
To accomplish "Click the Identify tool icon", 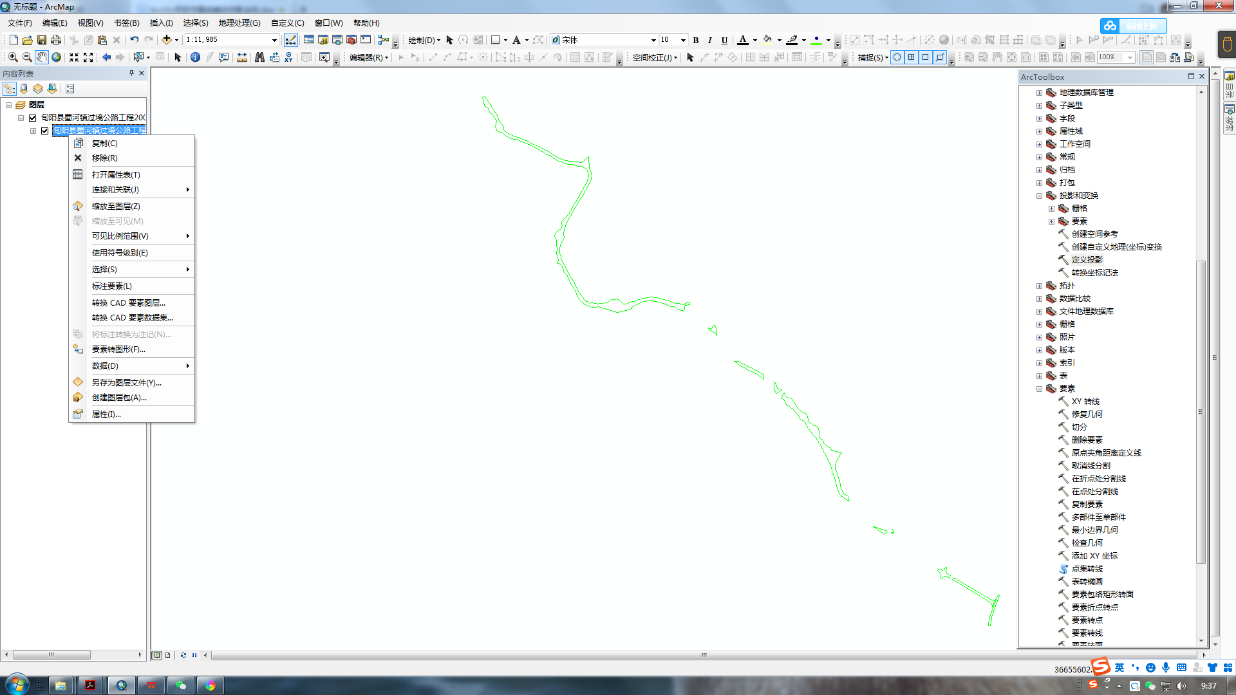I will [x=195, y=57].
